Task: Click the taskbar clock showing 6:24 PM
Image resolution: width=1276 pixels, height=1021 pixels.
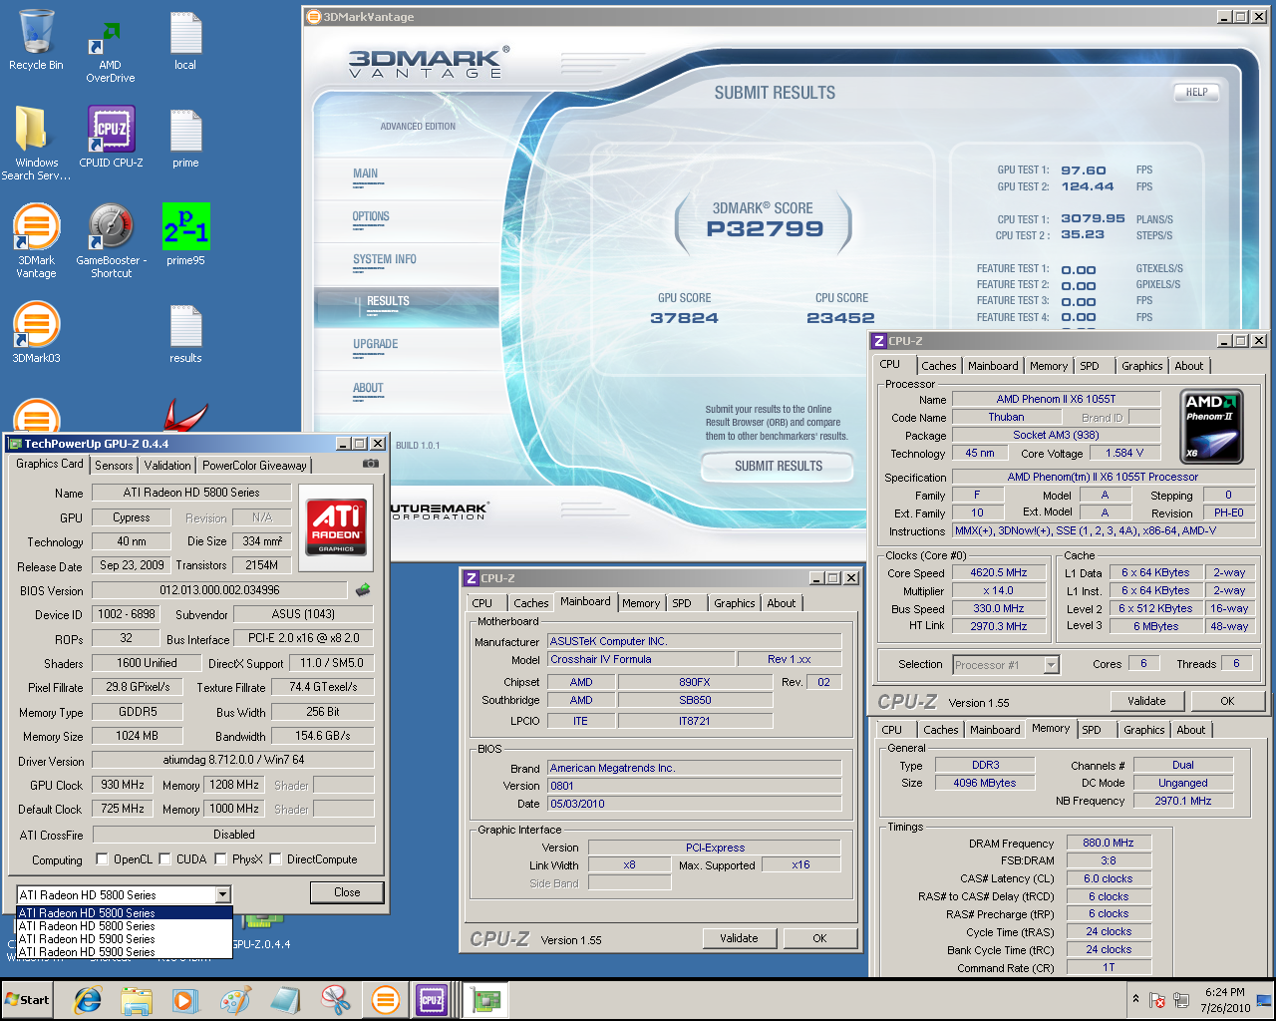Action: [x=1224, y=1000]
